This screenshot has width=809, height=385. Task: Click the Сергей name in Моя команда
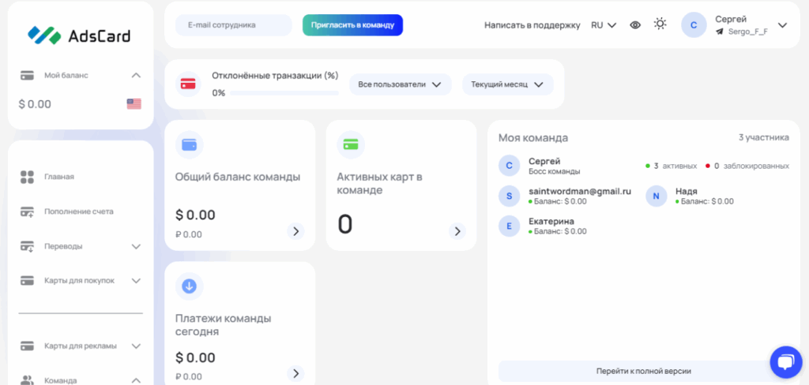pyautogui.click(x=544, y=161)
